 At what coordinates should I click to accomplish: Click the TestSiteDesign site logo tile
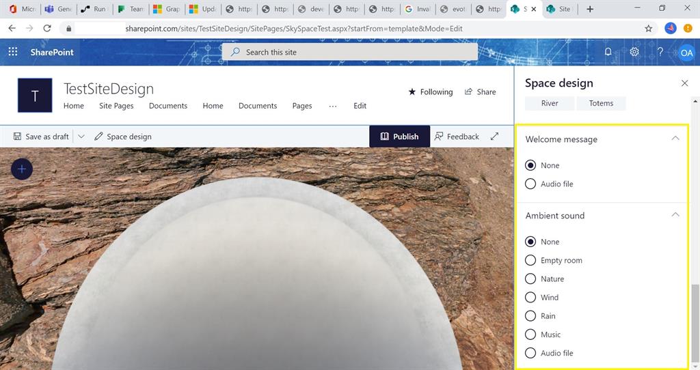click(35, 96)
